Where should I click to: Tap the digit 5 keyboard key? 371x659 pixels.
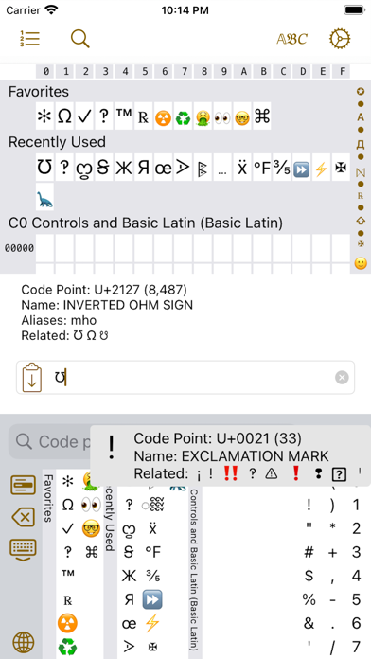[356, 599]
